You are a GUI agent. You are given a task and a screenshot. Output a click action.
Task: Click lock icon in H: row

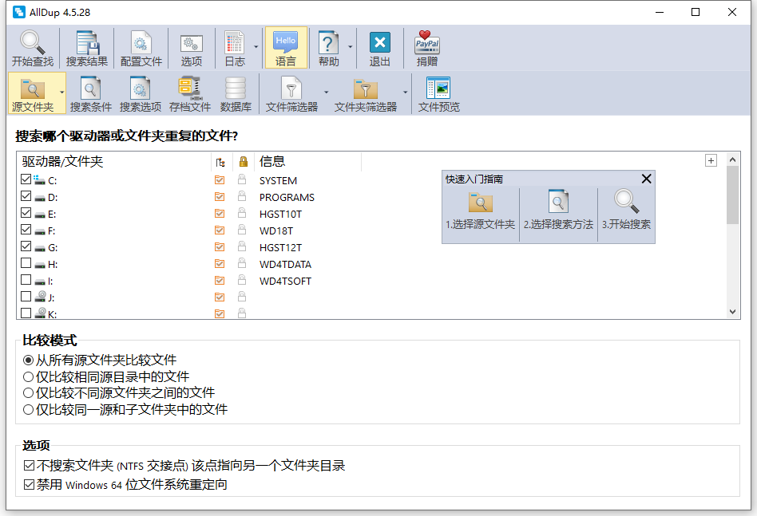[x=242, y=263]
